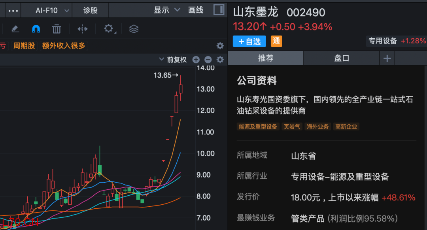Viewport: 427px width, 230px height.
Task: Click the +自选 add-to-watchlist button
Action: pyautogui.click(x=249, y=41)
